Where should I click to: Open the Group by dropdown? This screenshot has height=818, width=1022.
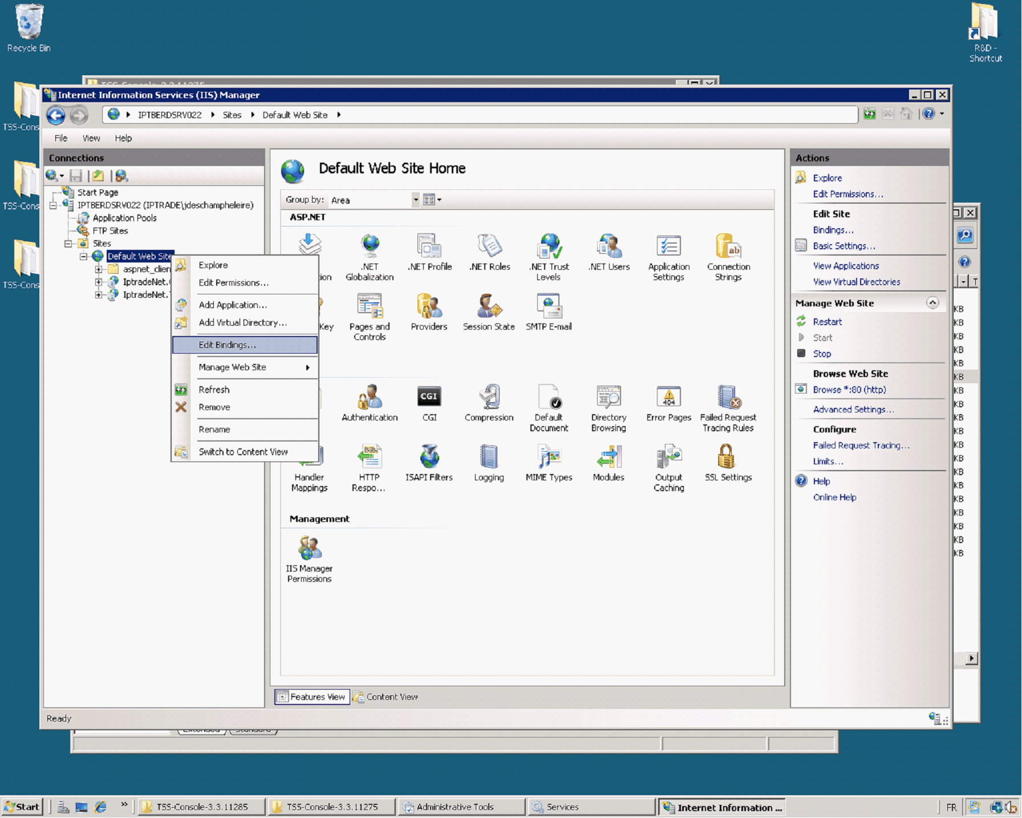click(x=415, y=200)
